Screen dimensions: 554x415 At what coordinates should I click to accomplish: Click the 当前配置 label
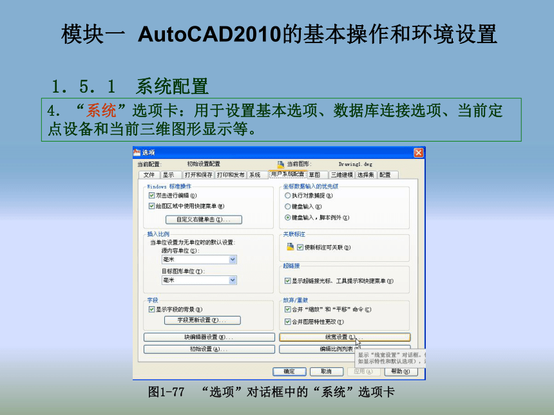coord(149,164)
